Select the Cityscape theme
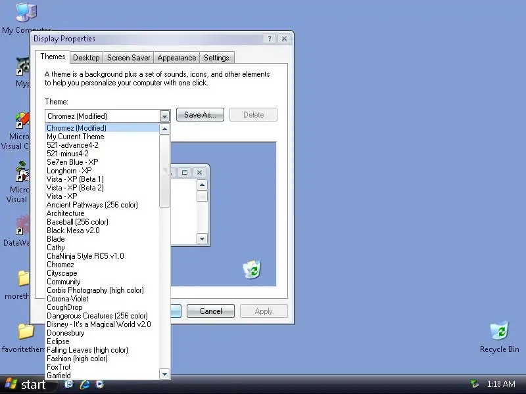This screenshot has height=394, width=526. [x=103, y=273]
